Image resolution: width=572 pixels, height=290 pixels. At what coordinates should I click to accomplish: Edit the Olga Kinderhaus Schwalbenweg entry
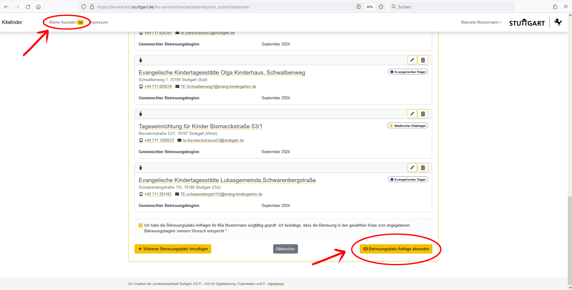pos(412,60)
